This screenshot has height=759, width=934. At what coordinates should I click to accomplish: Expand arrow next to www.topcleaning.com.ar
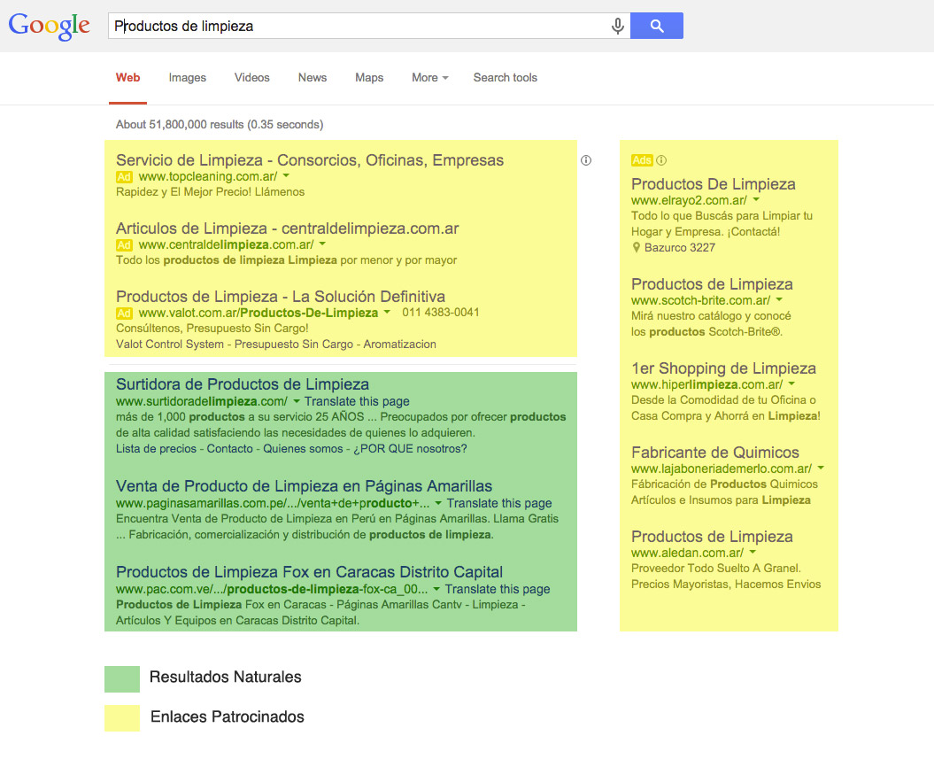pos(287,175)
